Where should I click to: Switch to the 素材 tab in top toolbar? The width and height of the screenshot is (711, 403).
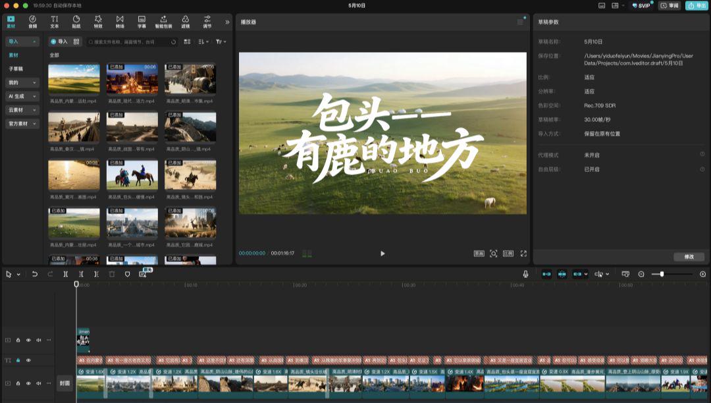pos(10,22)
